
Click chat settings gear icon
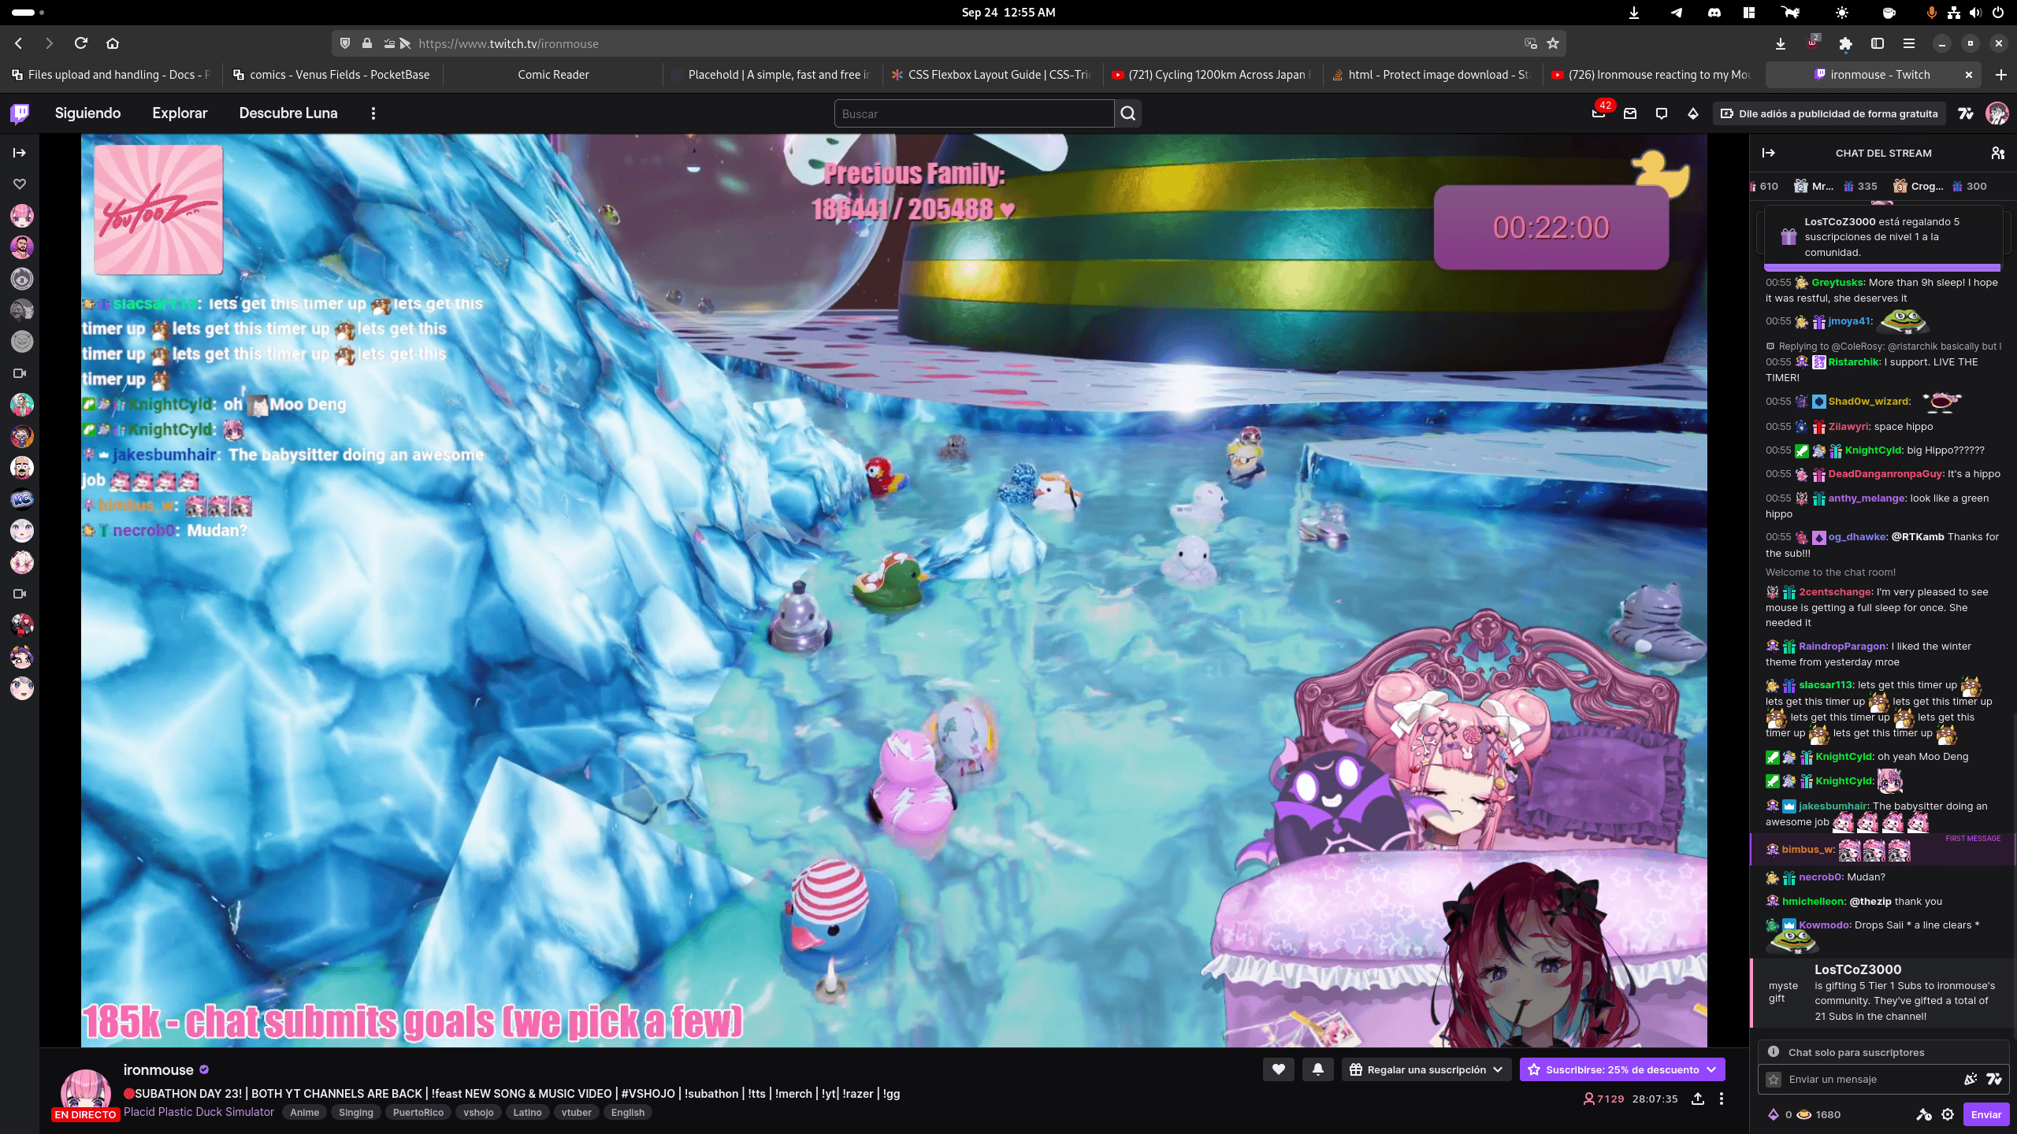(1948, 1114)
